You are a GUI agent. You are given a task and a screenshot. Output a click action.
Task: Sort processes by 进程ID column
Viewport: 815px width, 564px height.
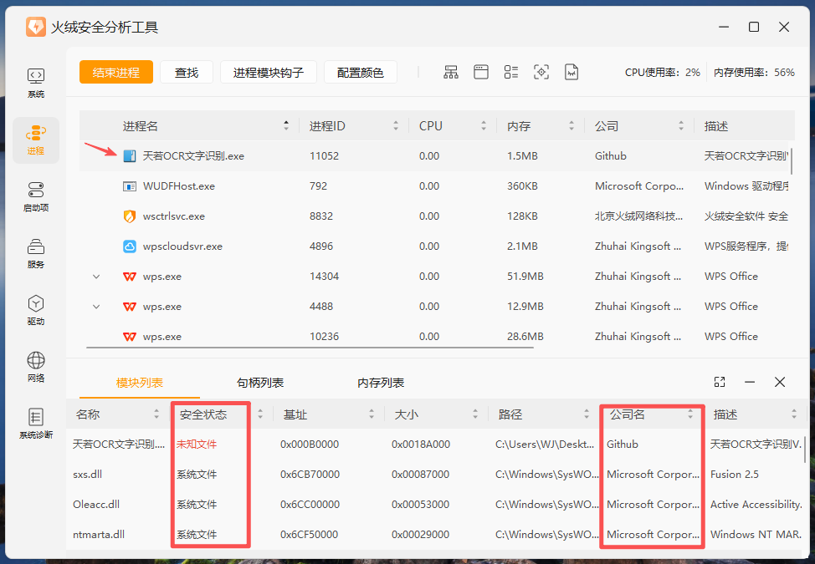point(396,125)
